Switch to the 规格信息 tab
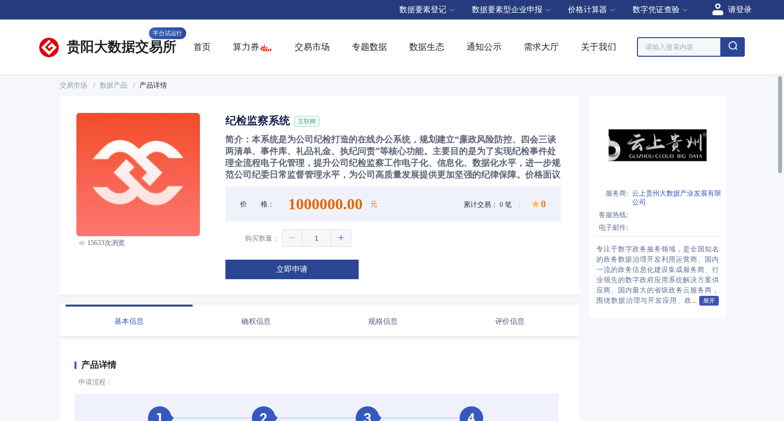Viewport: 784px width, 421px height. [x=383, y=321]
